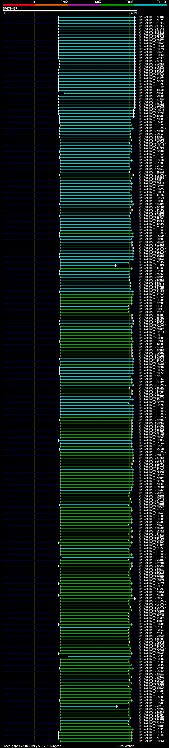Select the UniRef100_A9PBF4 label
The height and width of the screenshot is (748, 169).
click(151, 58)
